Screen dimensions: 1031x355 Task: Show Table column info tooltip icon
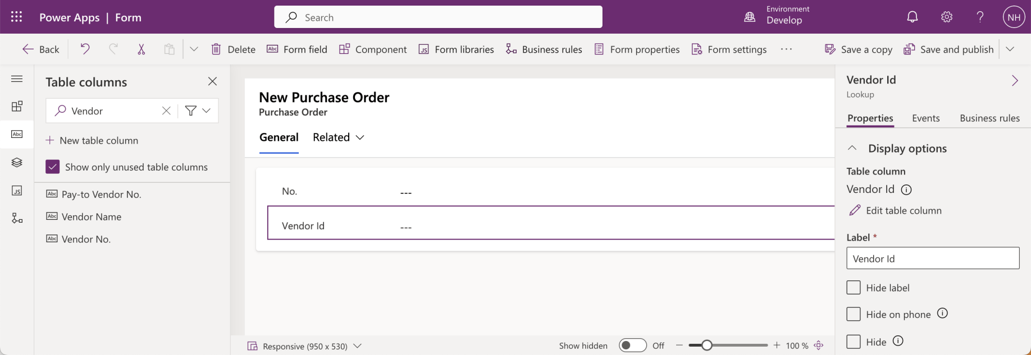coord(906,190)
